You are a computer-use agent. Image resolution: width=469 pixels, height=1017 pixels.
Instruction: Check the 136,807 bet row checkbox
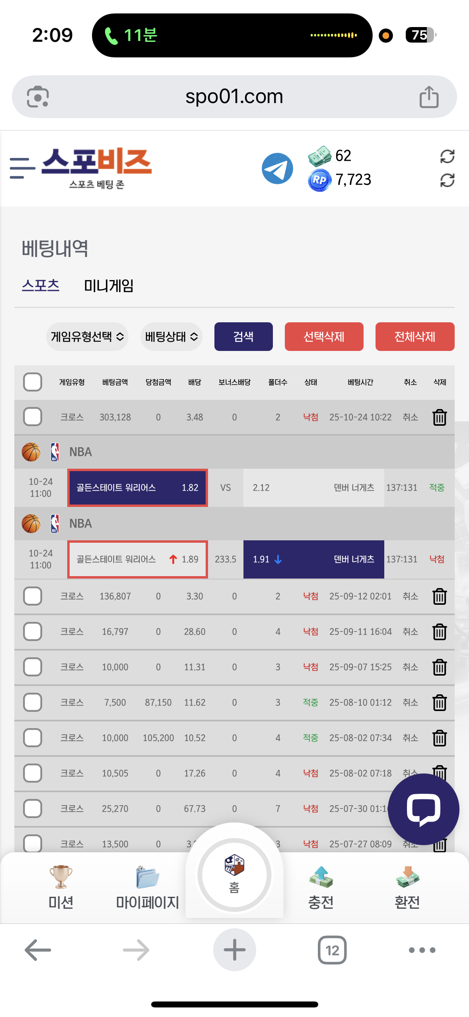(x=33, y=596)
